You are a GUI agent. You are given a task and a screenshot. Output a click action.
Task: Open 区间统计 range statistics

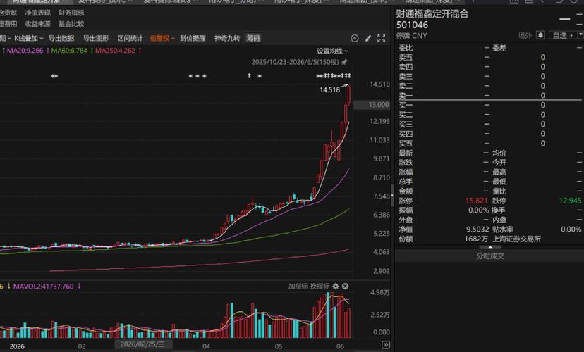tap(130, 38)
